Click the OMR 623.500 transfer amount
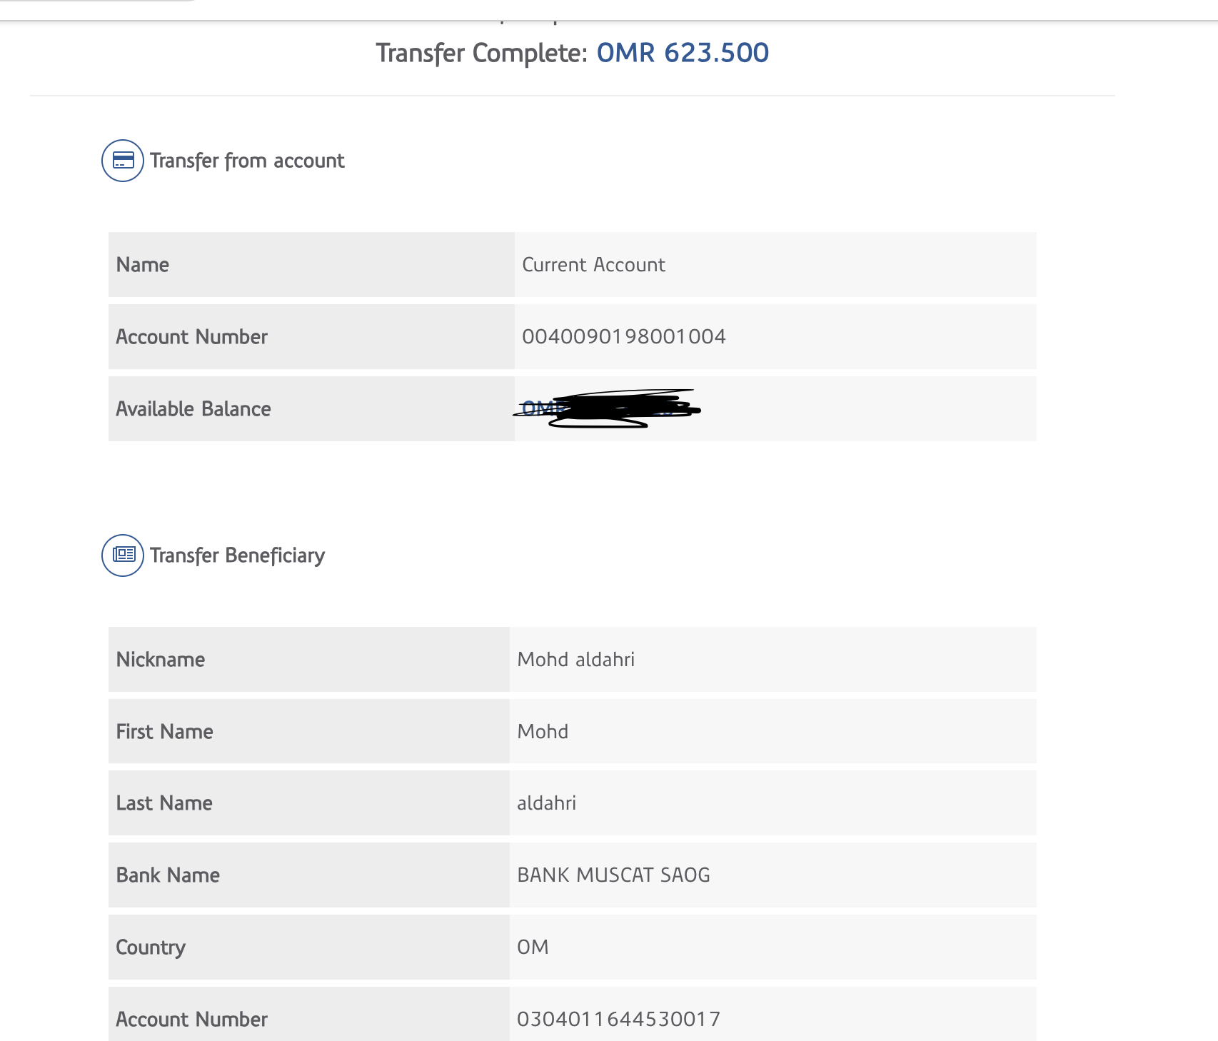 683,53
